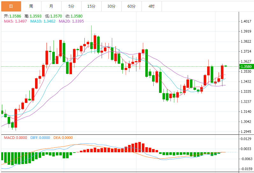Switch to the 周 weekly tab

point(31,6)
